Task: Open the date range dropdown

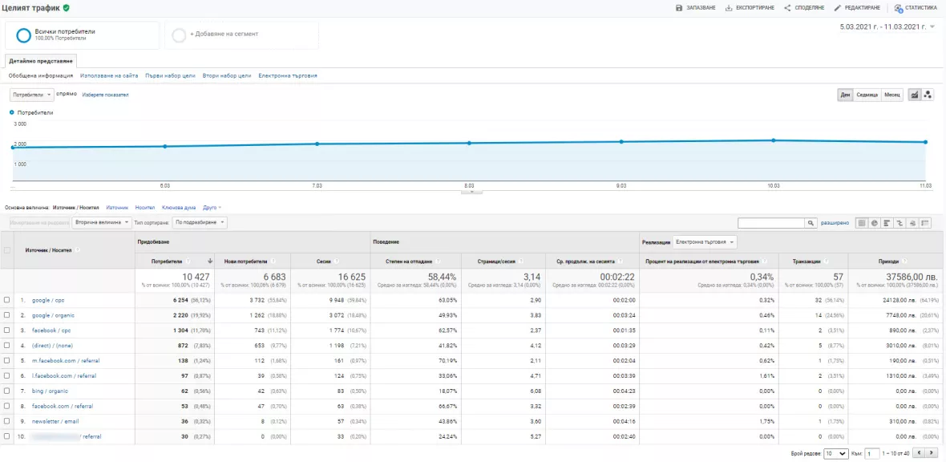Action: 887,26
